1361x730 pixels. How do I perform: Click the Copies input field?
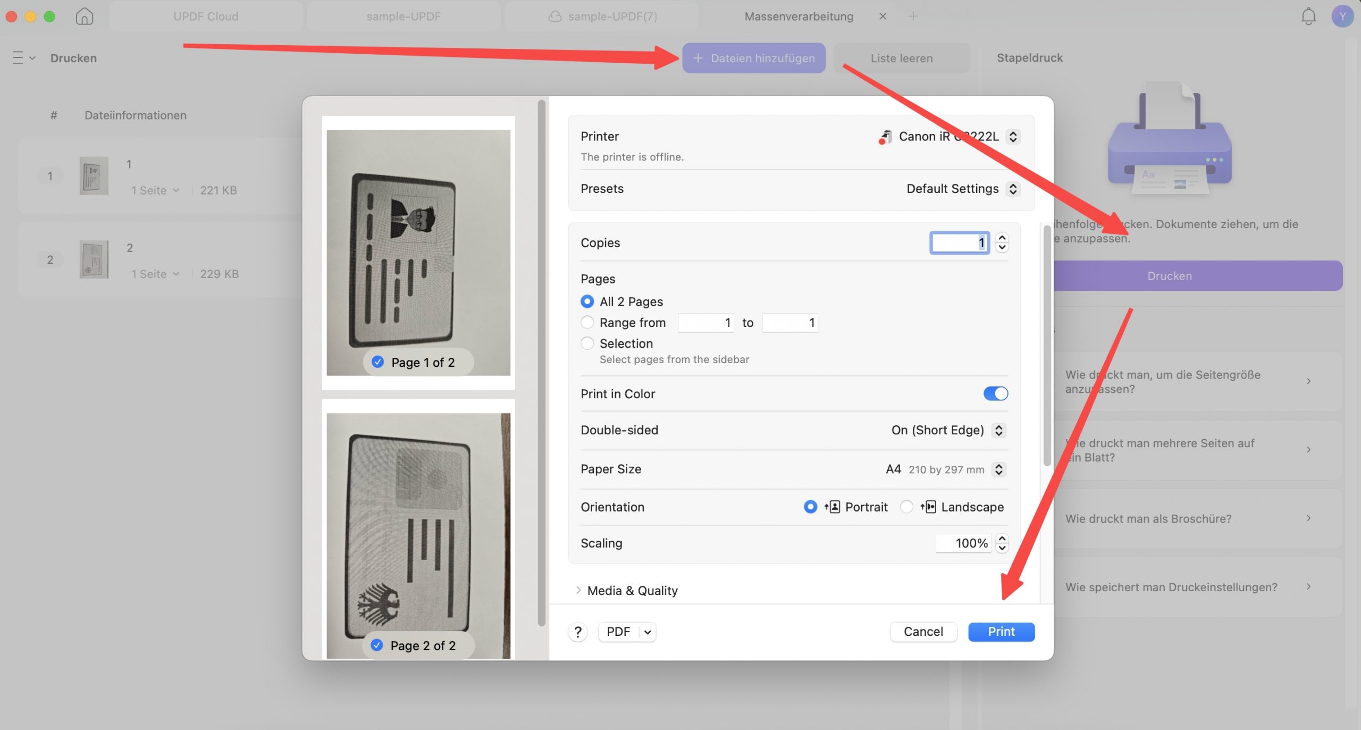(x=960, y=242)
